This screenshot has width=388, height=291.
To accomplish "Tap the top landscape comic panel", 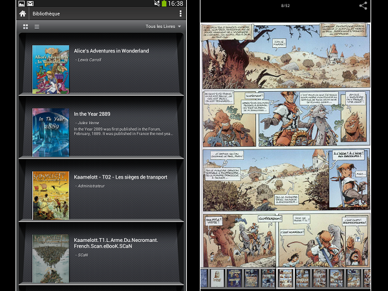I will [x=286, y=56].
